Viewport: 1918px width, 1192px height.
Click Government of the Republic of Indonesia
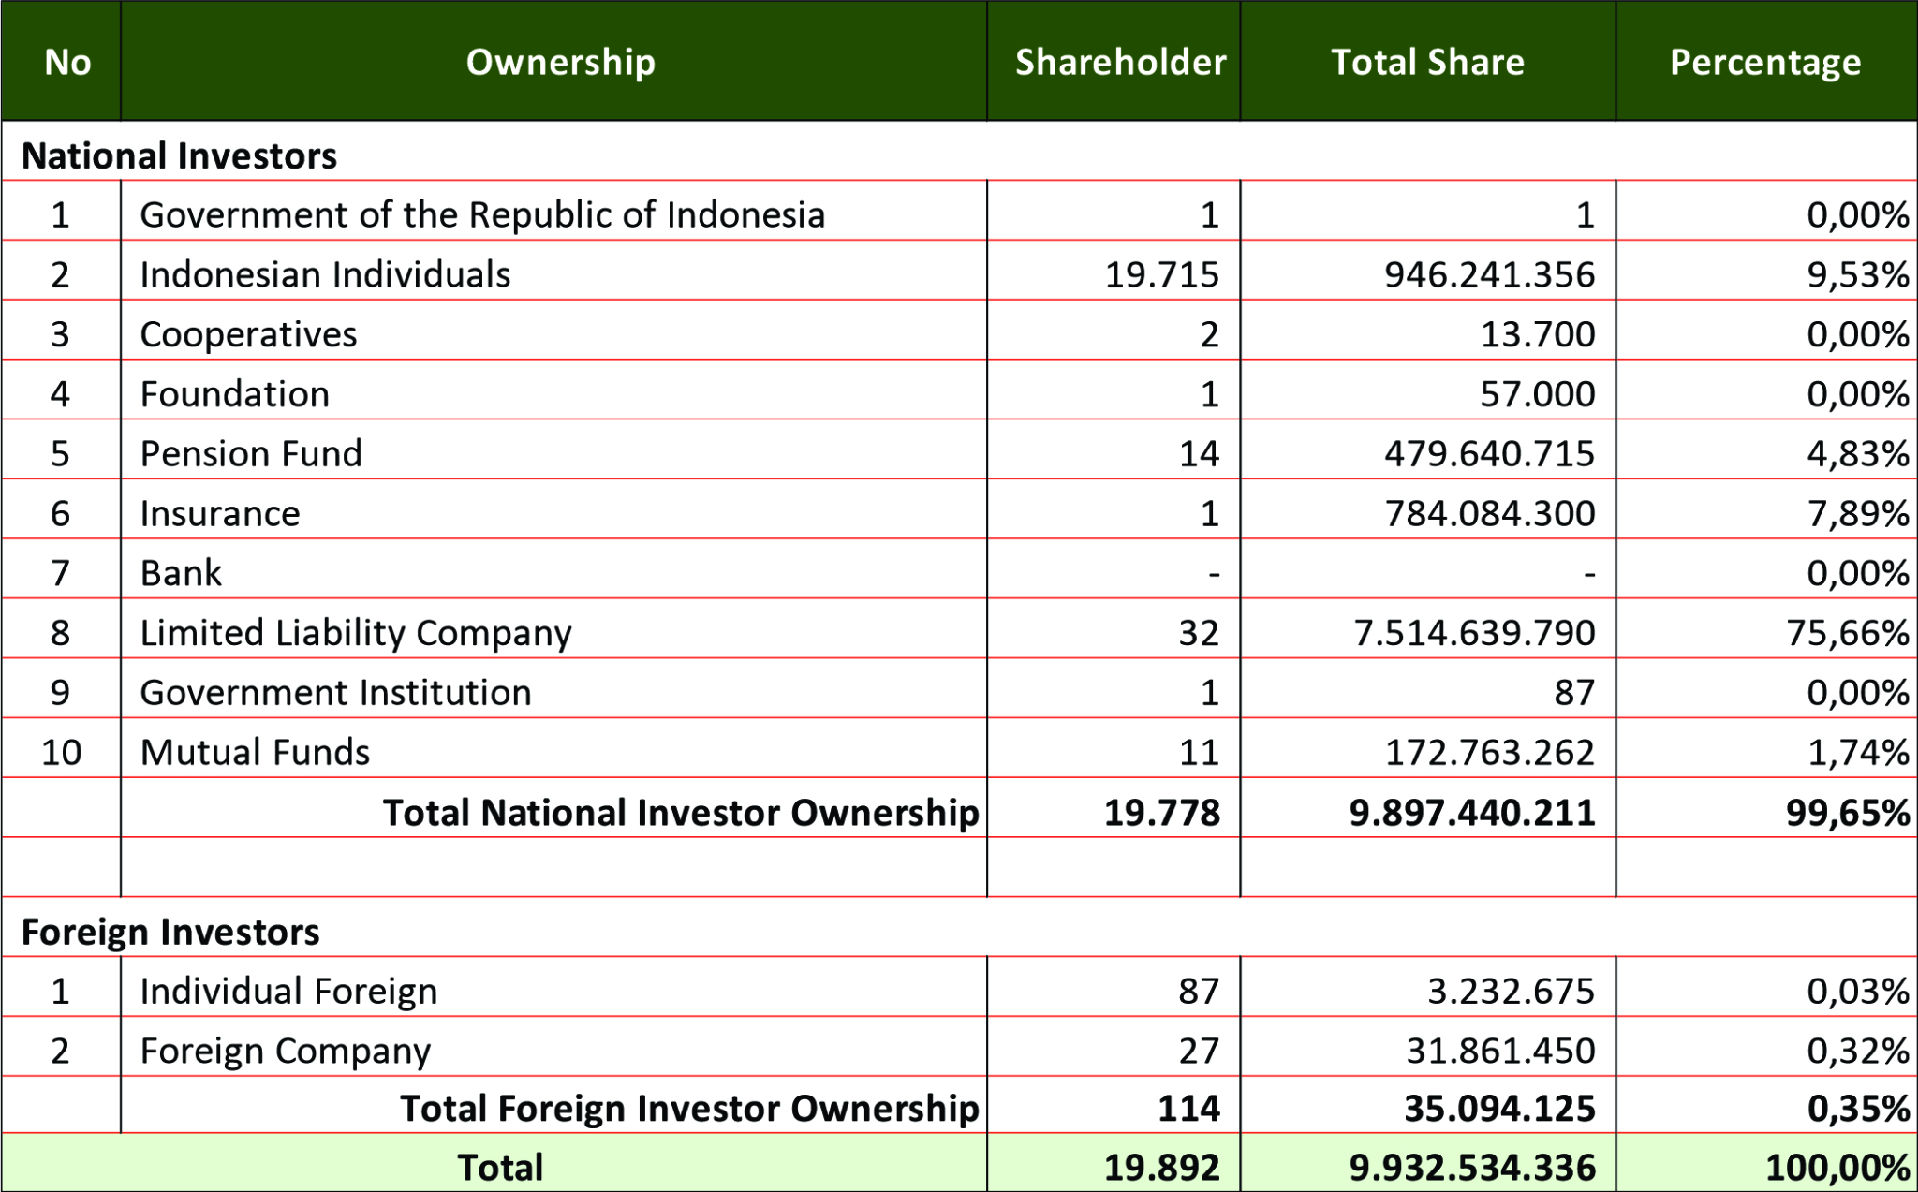tap(482, 214)
